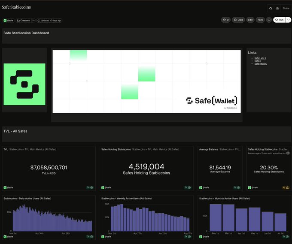Open the Creations folder chip
The height and width of the screenshot is (244, 292).
pos(24,21)
